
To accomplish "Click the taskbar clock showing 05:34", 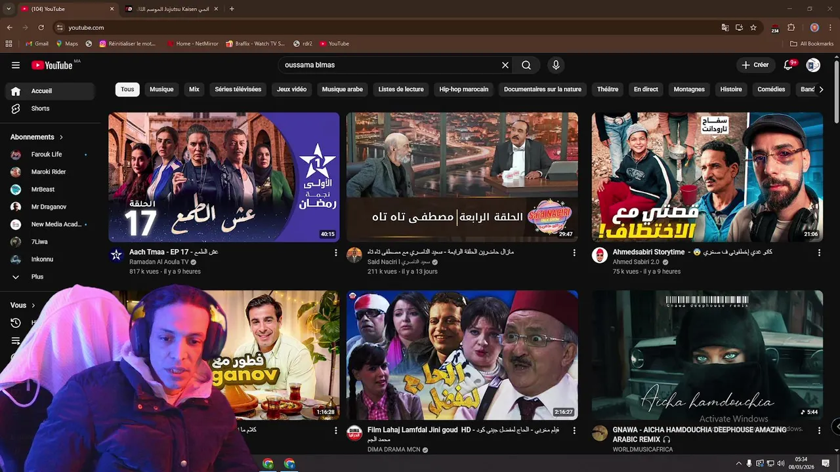I will pos(801,463).
